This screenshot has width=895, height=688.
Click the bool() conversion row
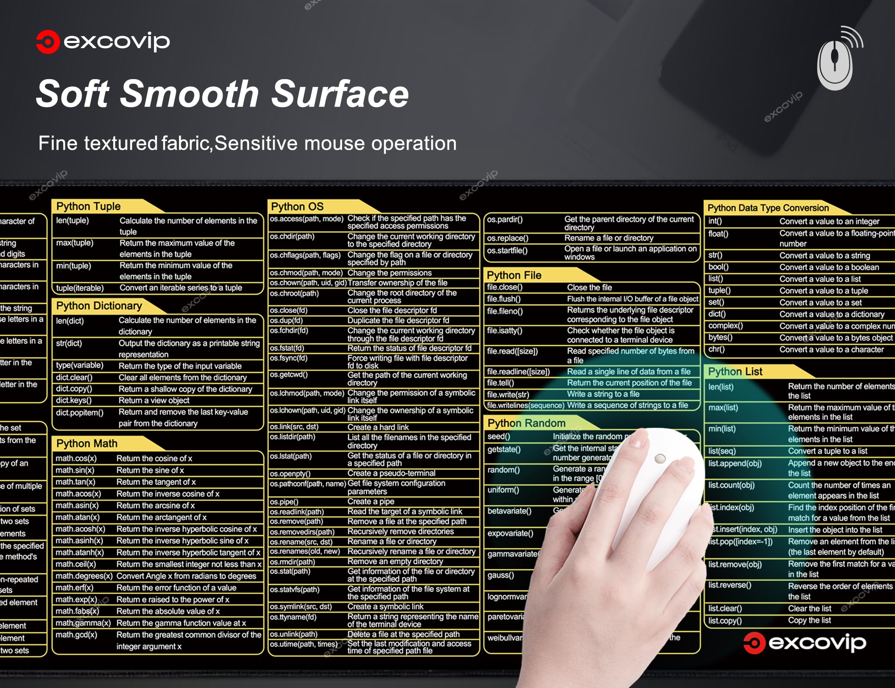pos(719,267)
